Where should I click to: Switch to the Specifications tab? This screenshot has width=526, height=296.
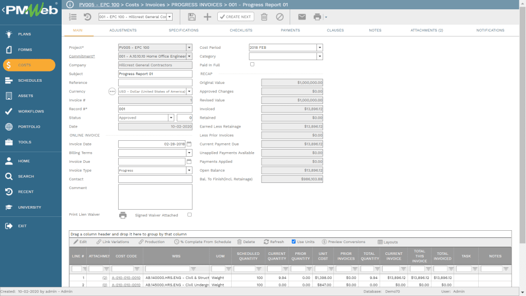tap(183, 30)
